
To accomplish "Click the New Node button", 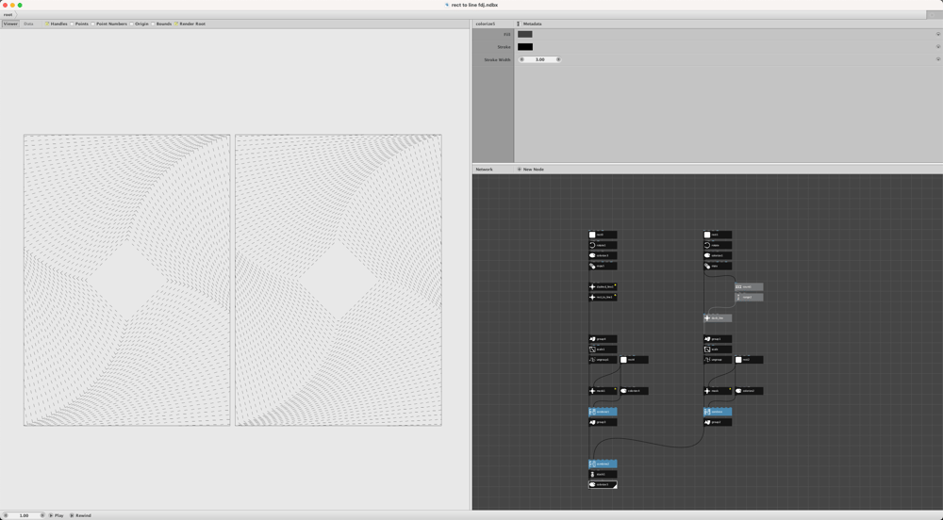I will tap(530, 170).
